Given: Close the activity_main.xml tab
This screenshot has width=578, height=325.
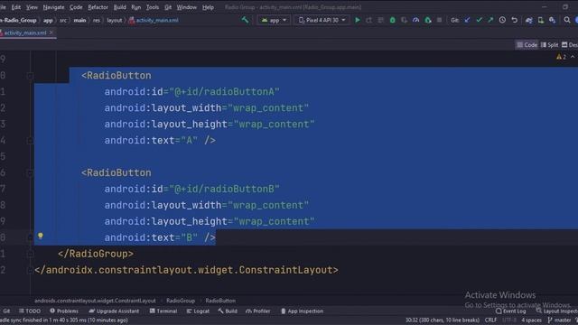Looking at the screenshot, I should pyautogui.click(x=51, y=32).
